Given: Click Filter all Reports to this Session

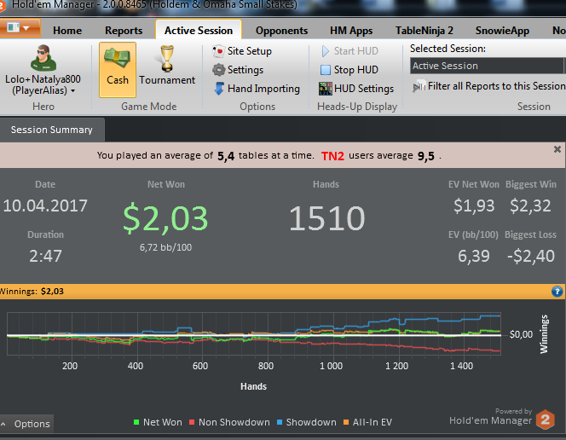Looking at the screenshot, I should pos(488,86).
